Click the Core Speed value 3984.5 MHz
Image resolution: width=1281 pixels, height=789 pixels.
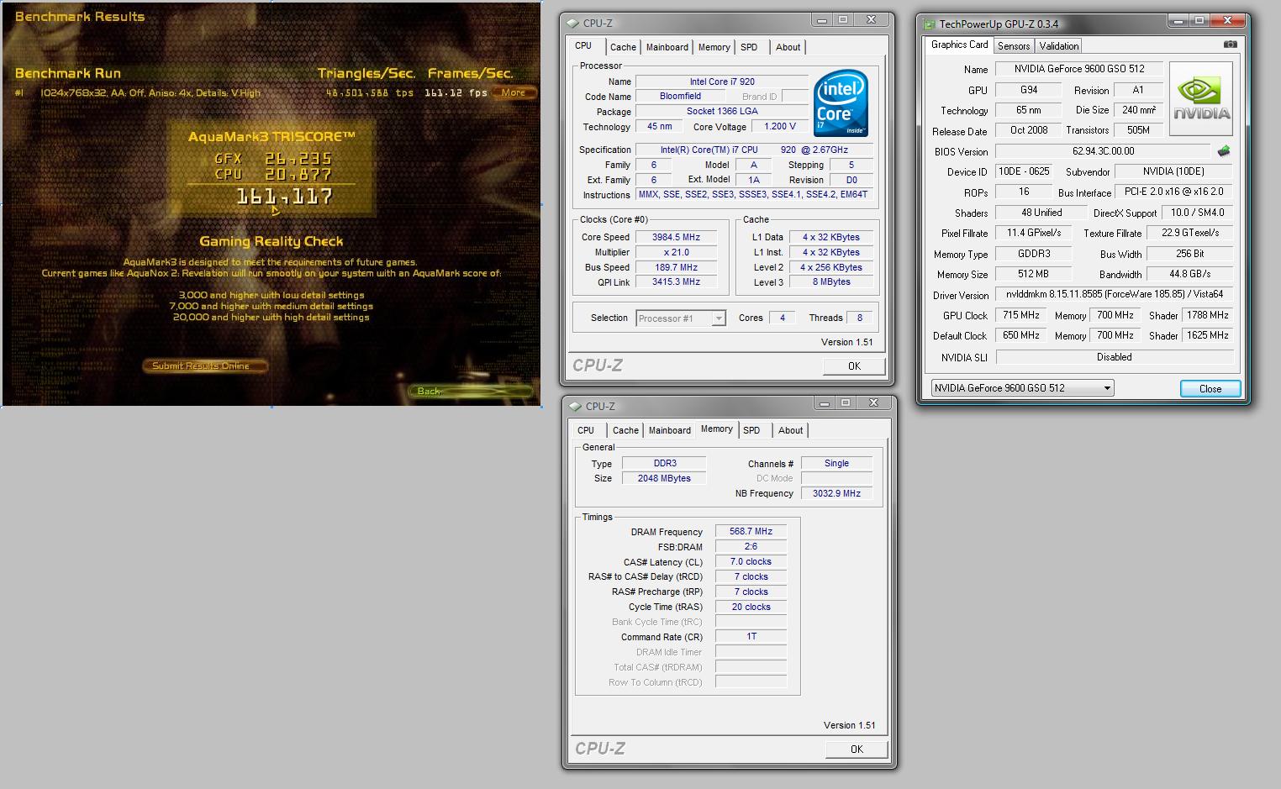pos(676,237)
